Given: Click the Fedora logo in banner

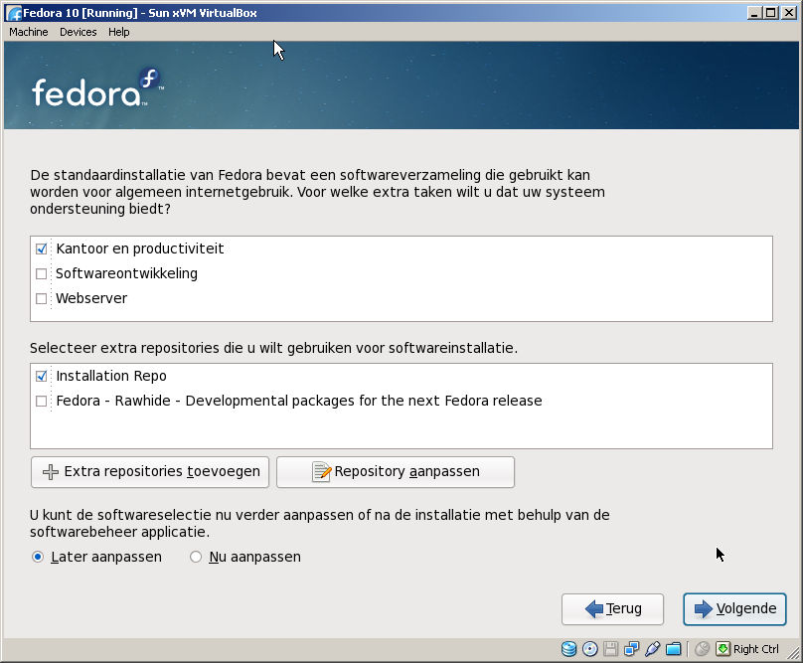Looking at the screenshot, I should pos(96,88).
